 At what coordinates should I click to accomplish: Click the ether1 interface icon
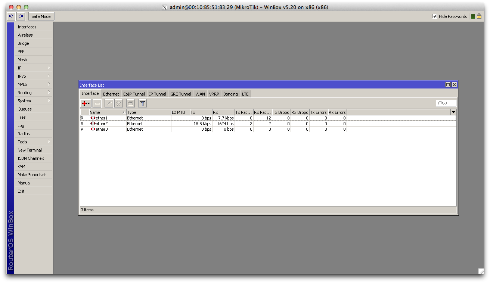93,118
